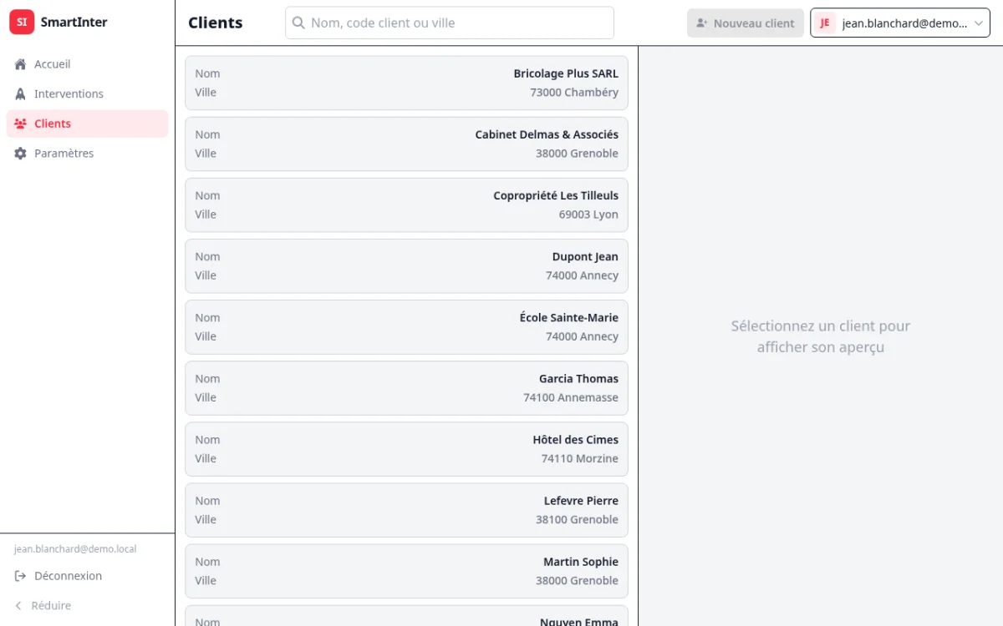Open Cabinet Delmas & Associés client
The image size is (1003, 626).
click(406, 144)
